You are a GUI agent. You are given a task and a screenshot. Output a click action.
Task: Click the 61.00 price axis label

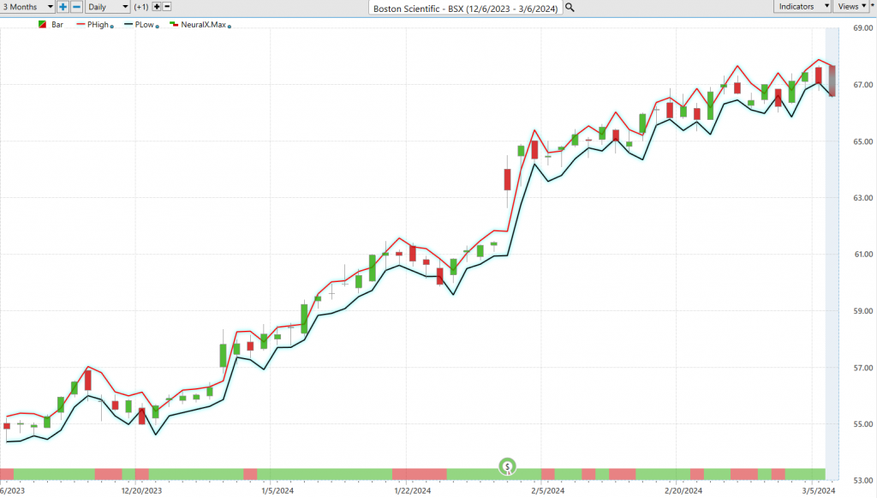863,254
